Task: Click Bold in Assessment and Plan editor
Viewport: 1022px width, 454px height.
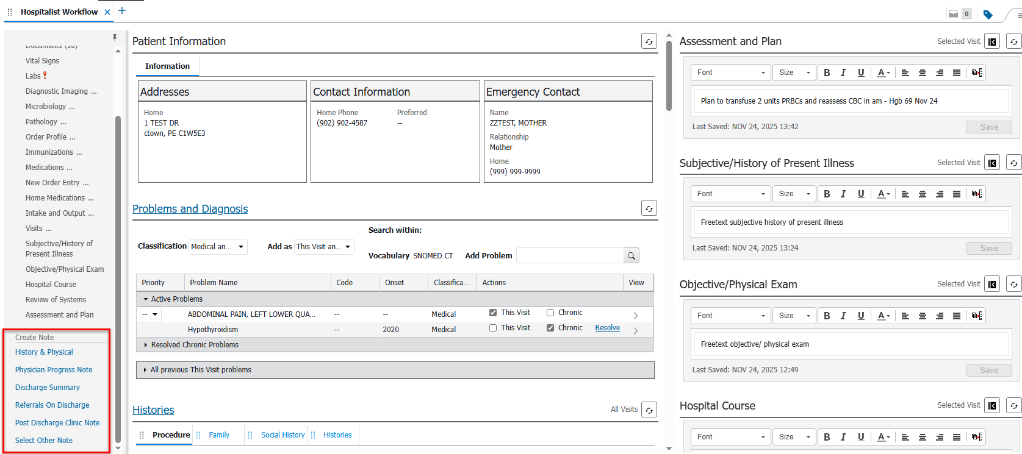Action: coord(827,73)
